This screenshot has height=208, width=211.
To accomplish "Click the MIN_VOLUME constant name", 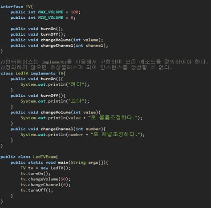I will point(50,18).
